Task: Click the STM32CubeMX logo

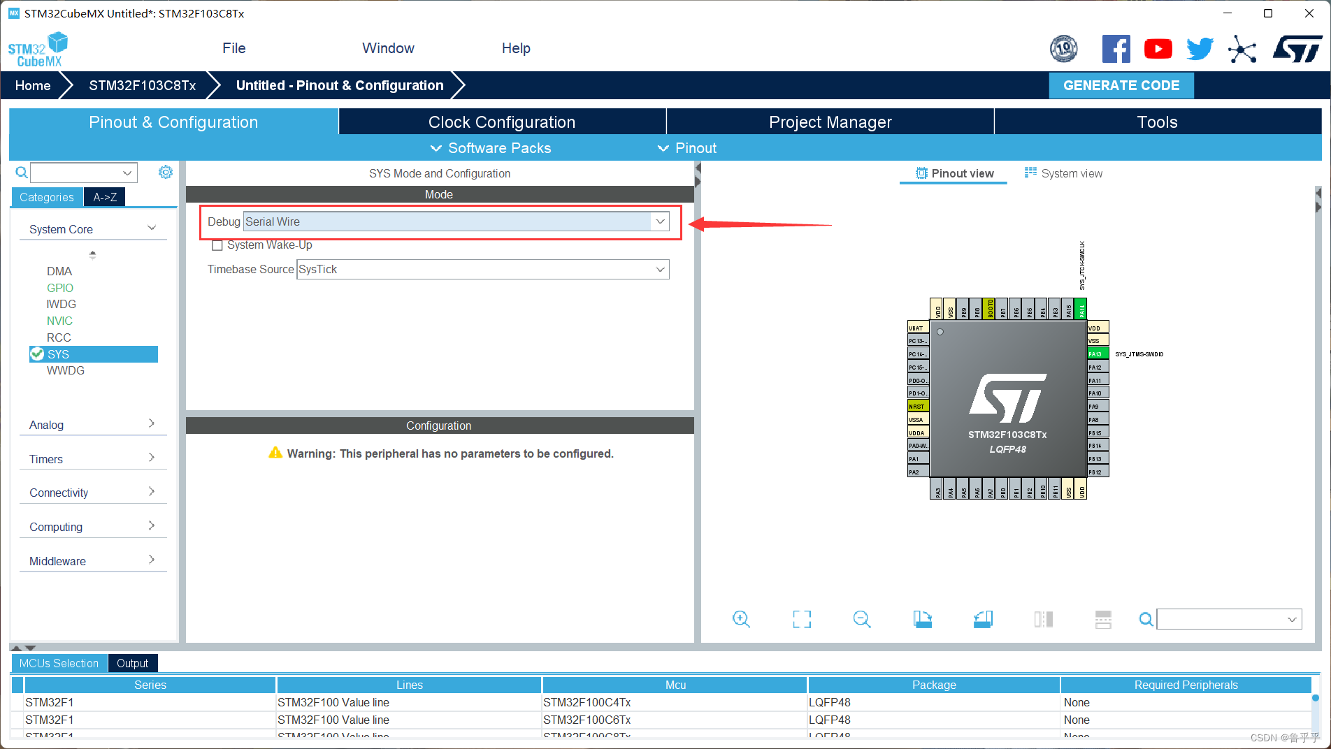Action: [x=38, y=50]
